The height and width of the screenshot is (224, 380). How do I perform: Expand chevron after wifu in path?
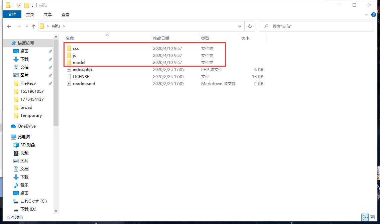tap(64, 26)
